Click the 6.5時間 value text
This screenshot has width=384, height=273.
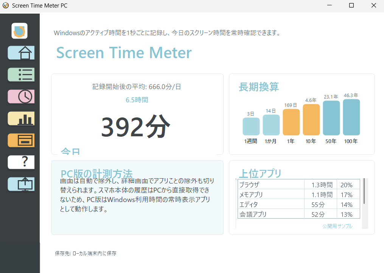click(137, 100)
